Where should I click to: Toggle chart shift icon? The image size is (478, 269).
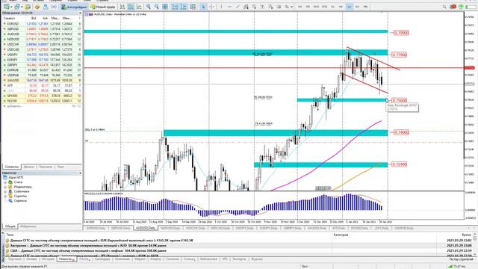[x=184, y=7]
